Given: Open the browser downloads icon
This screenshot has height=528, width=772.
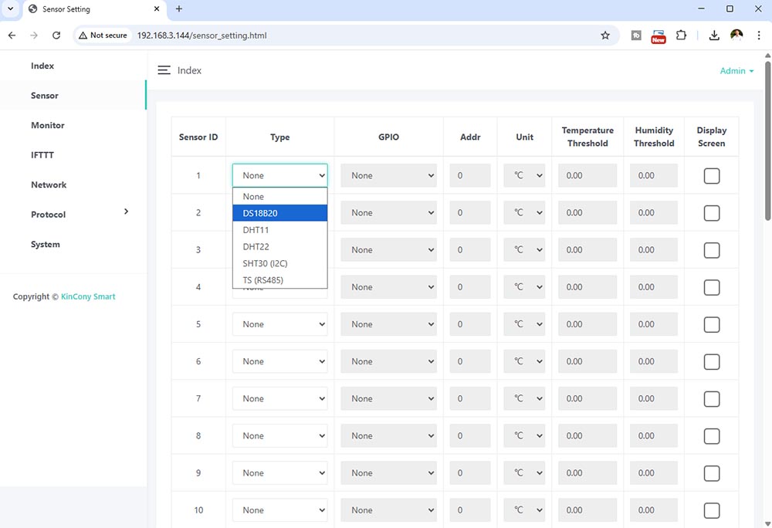Looking at the screenshot, I should pos(714,36).
